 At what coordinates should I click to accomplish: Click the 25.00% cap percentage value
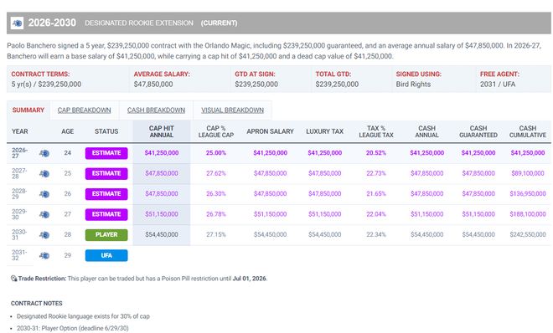(x=216, y=153)
